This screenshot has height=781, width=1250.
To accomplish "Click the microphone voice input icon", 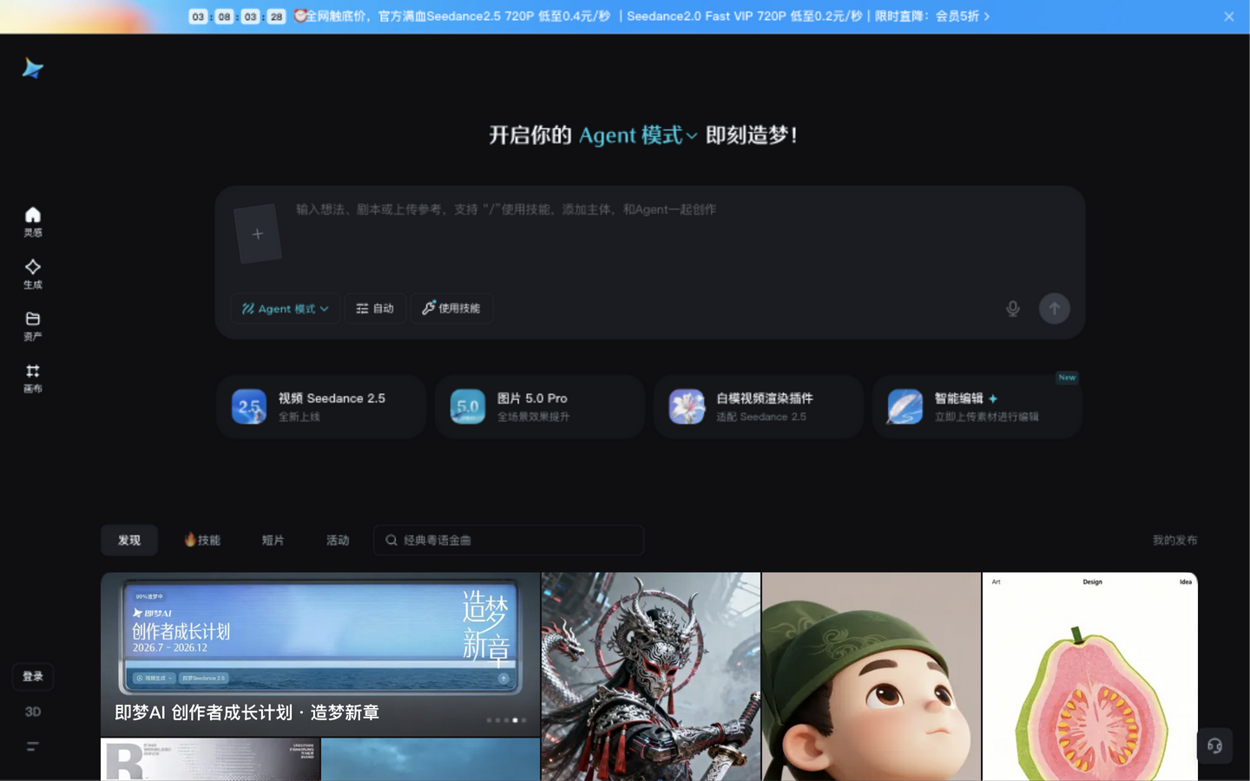I will tap(1012, 308).
